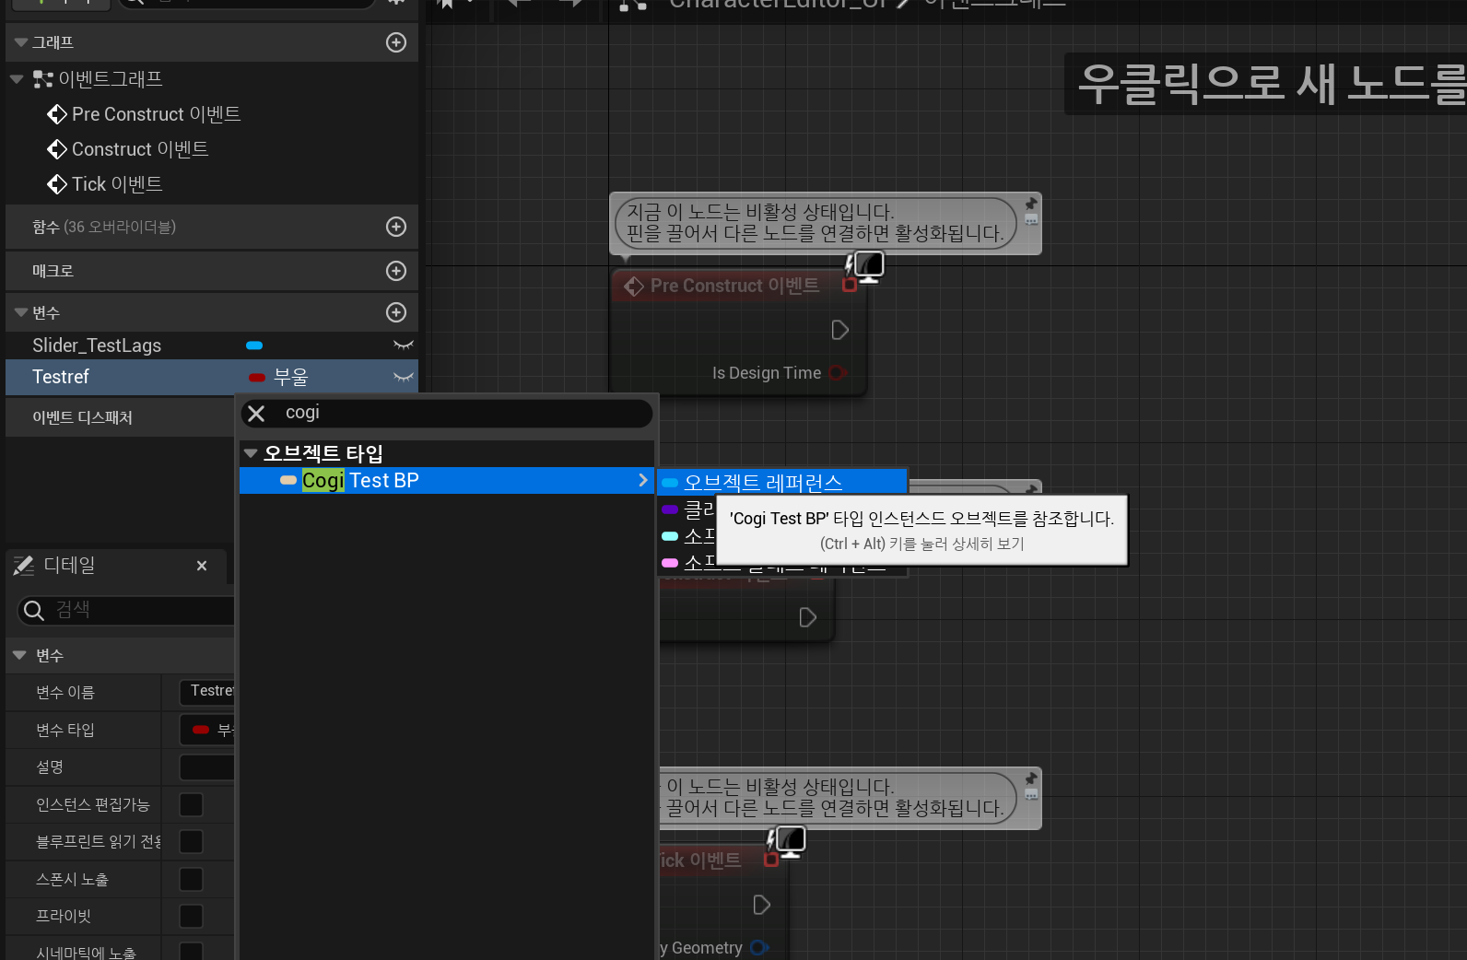Screen dimensions: 1467x960
Task: Enable the 인스턴스 편집가능 checkbox
Action: [x=191, y=804]
